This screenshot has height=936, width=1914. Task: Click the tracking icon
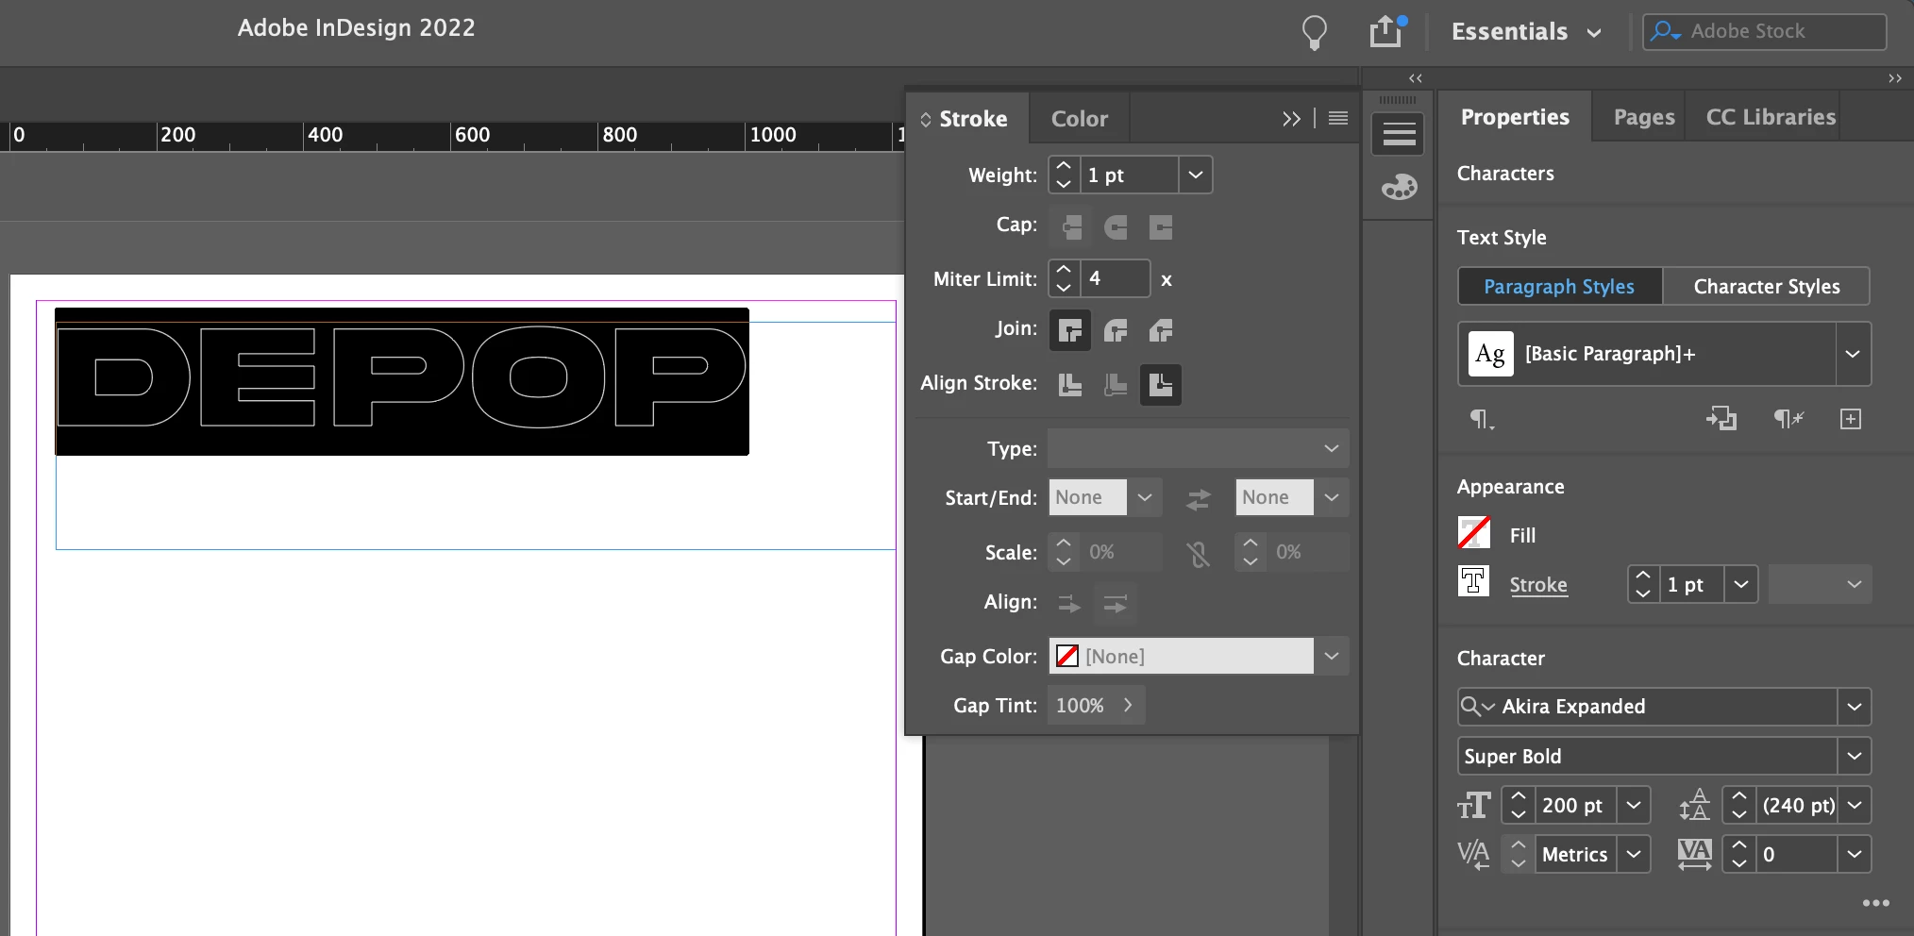point(1695,855)
